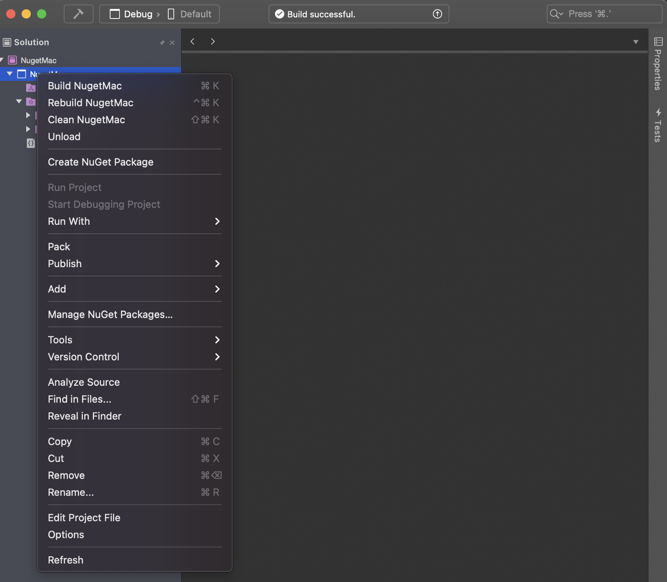Navigate back in editor history

tap(192, 41)
